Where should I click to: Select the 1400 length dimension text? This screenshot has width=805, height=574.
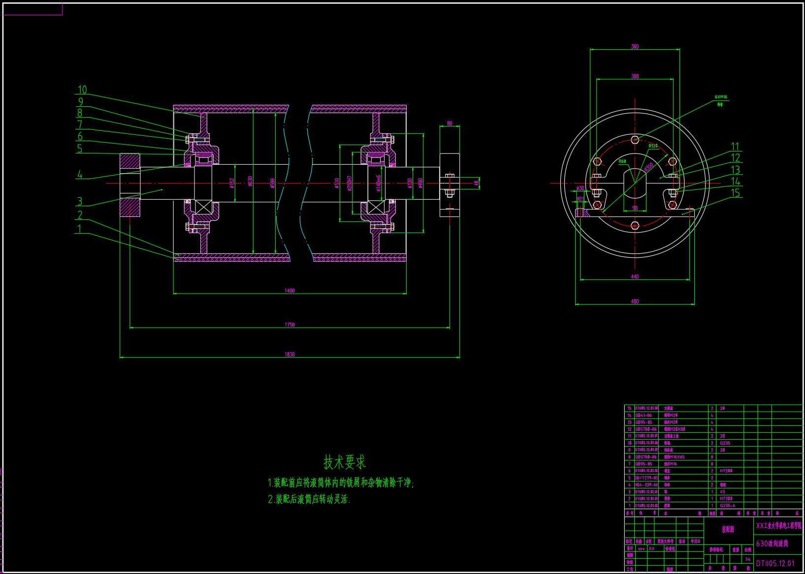(290, 291)
